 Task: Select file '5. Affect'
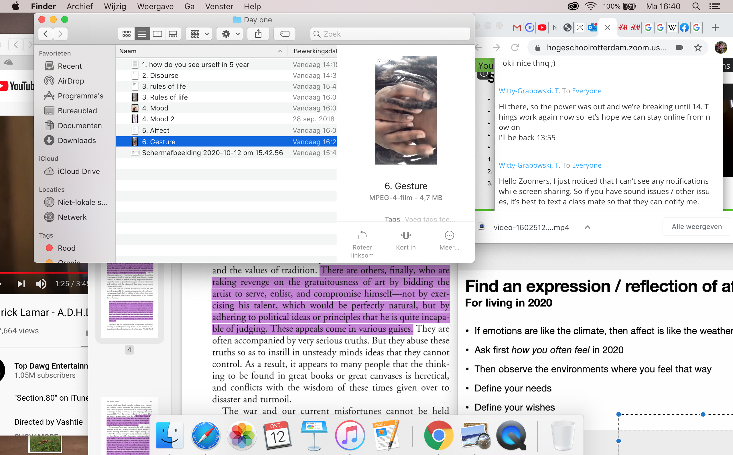tap(226, 130)
